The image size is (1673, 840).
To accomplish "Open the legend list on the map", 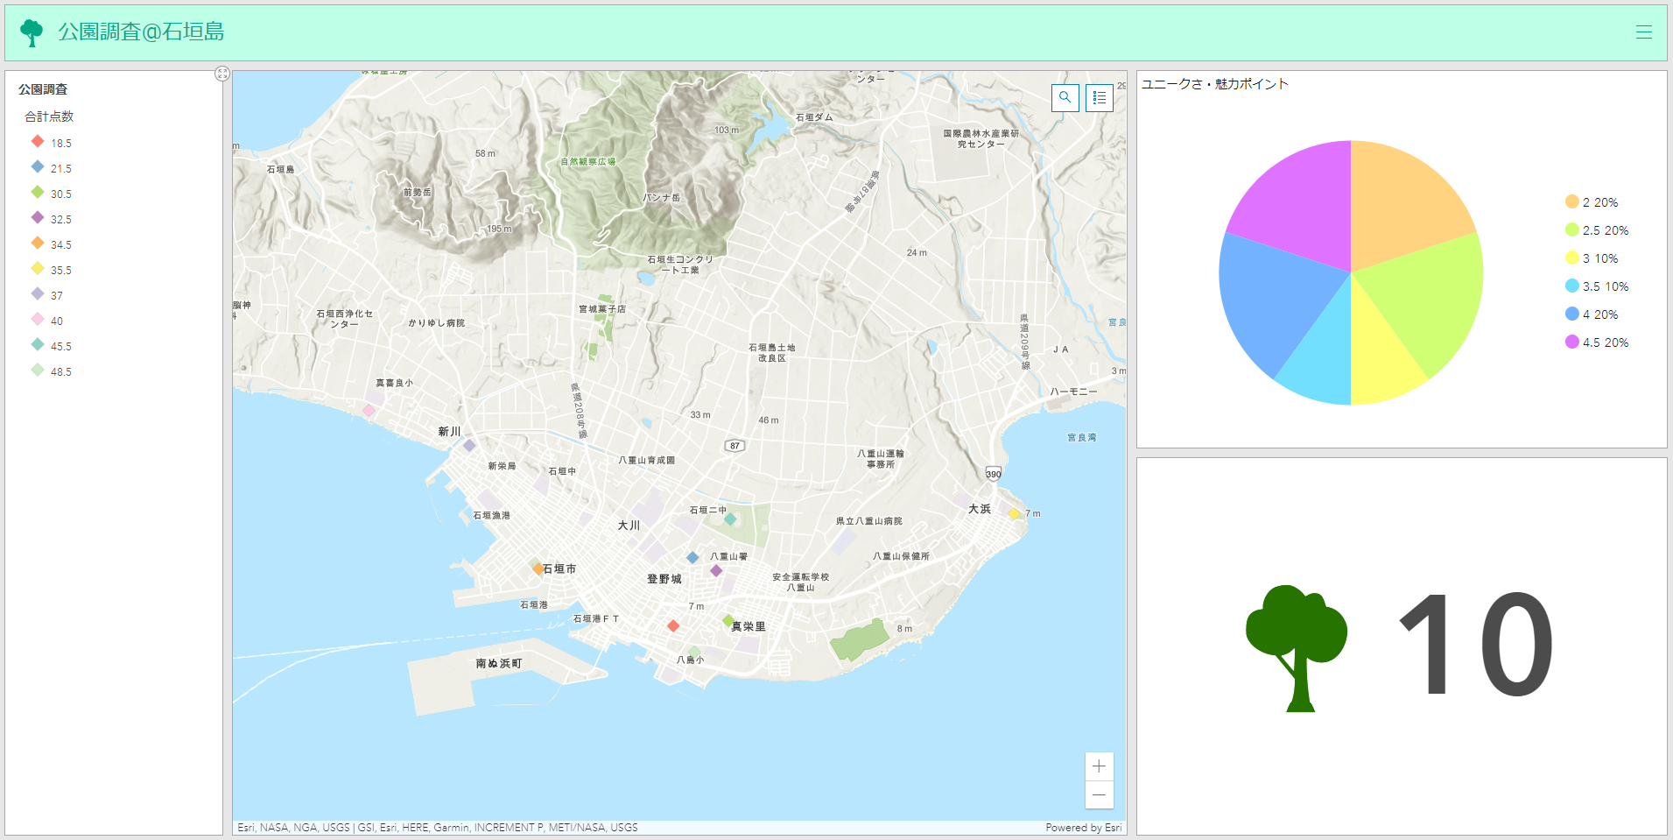I will pos(1100,98).
